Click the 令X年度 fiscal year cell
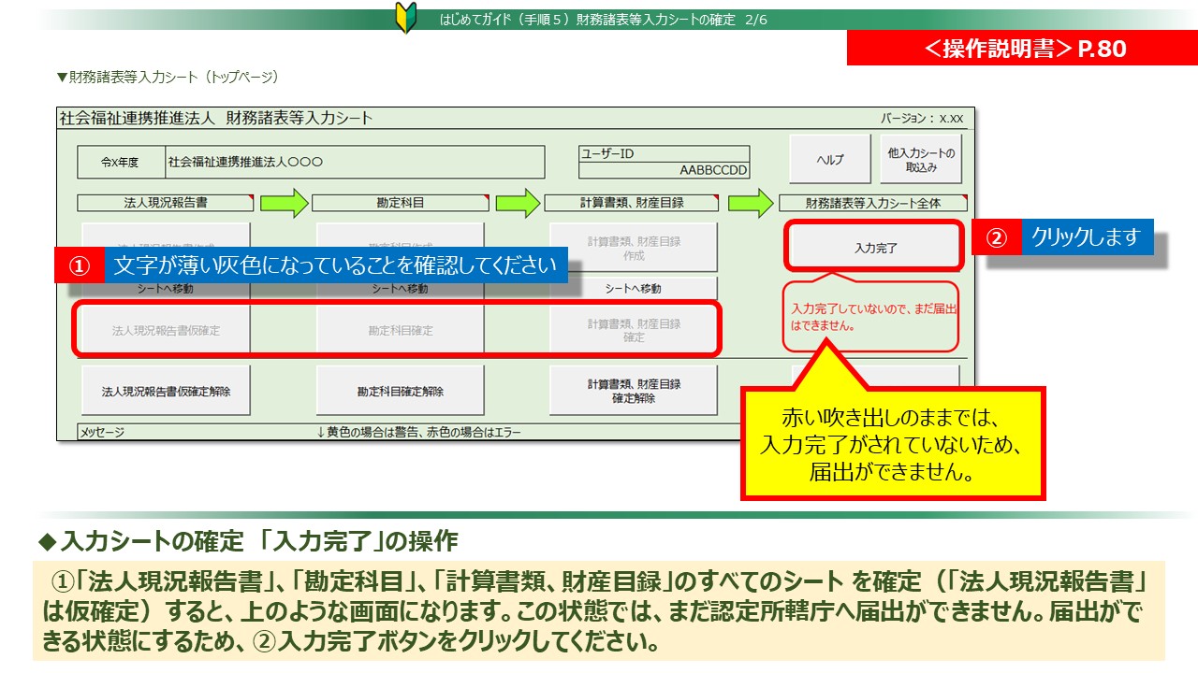This screenshot has width=1198, height=673. tap(121, 162)
